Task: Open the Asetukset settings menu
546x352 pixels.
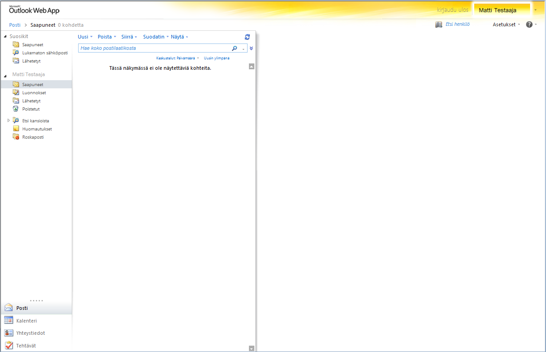Action: tap(506, 24)
